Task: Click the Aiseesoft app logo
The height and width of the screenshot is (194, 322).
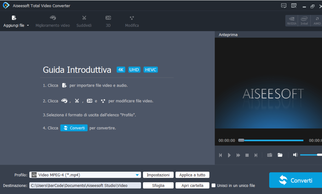Action: 6,5
